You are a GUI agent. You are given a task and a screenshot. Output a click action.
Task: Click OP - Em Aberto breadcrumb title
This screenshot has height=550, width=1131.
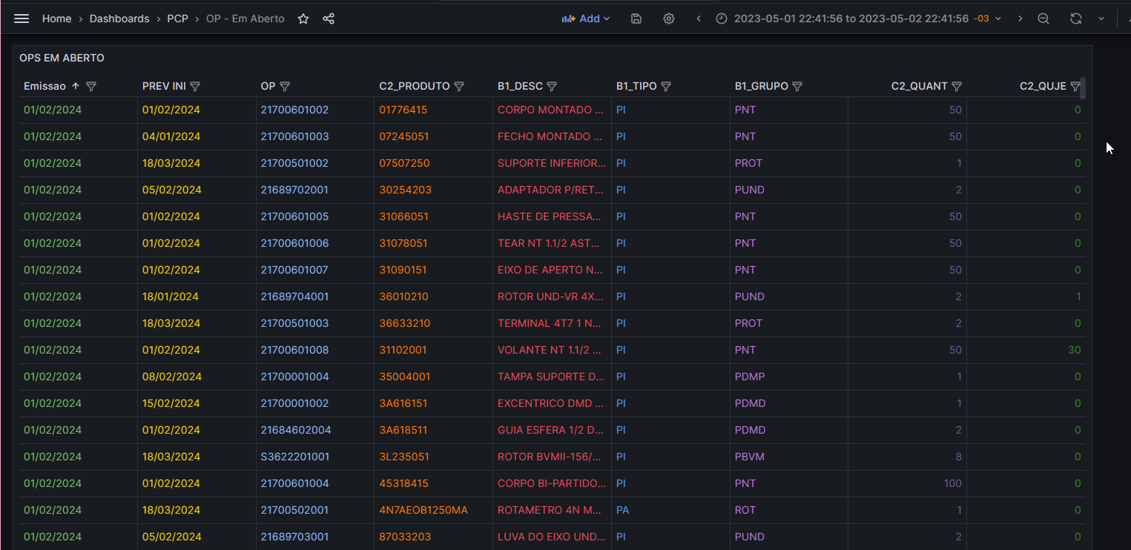tap(245, 19)
